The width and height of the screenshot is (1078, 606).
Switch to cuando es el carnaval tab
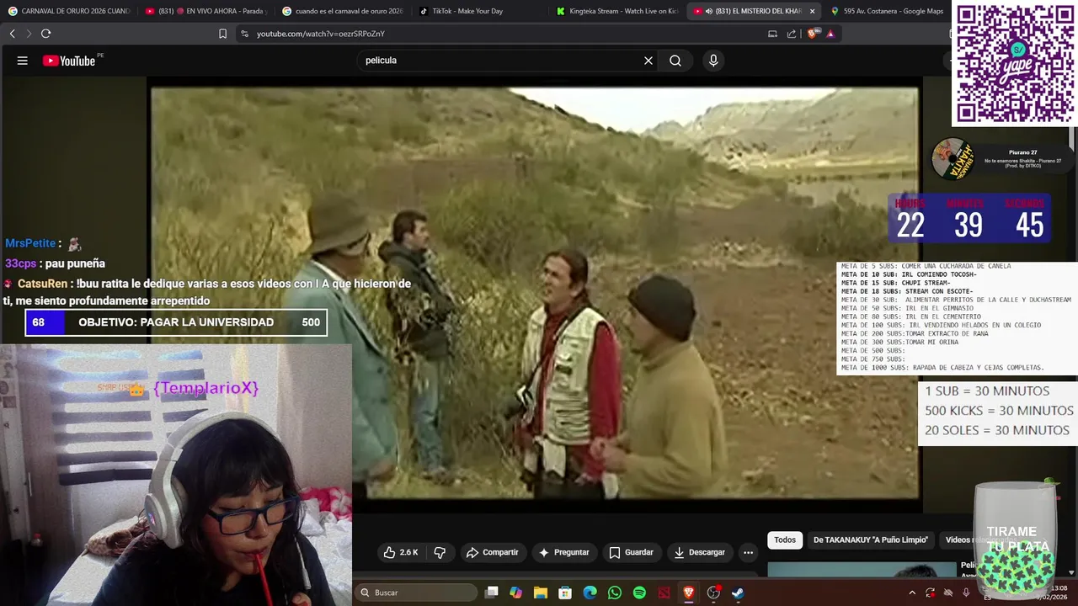(342, 11)
